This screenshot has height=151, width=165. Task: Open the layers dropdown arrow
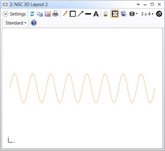137,14
